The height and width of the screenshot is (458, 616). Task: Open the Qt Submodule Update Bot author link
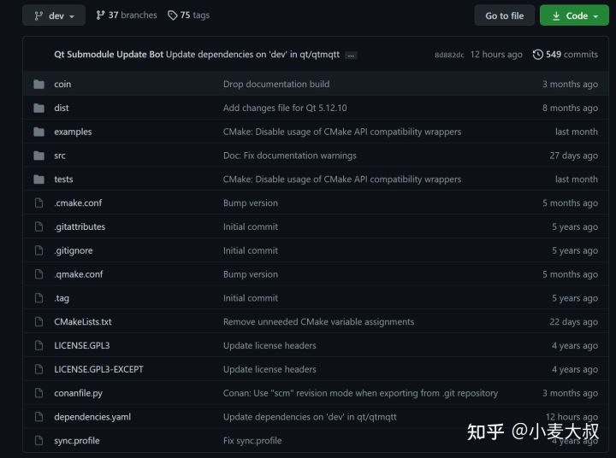tap(109, 55)
